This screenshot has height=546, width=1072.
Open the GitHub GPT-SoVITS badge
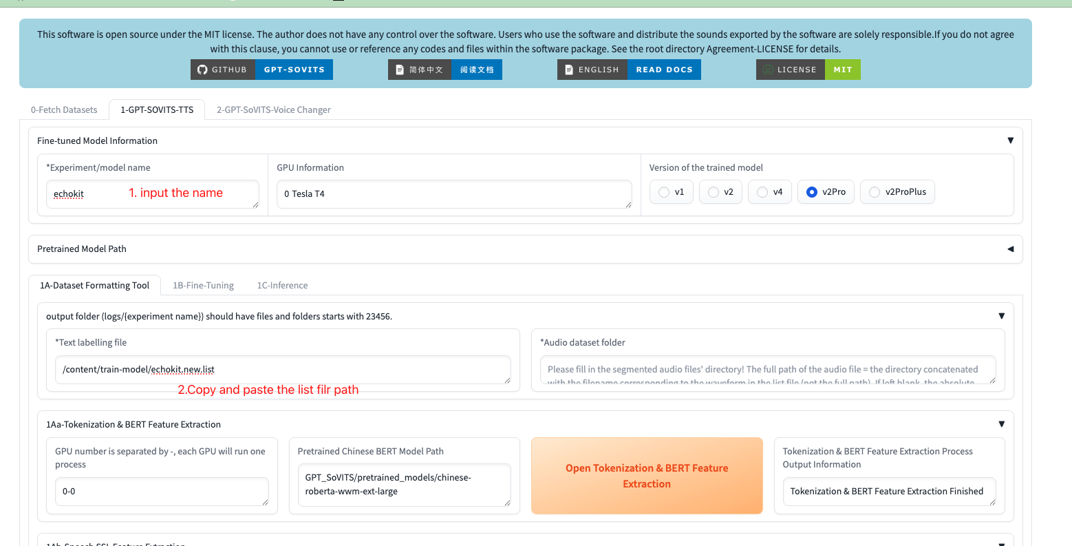click(261, 70)
